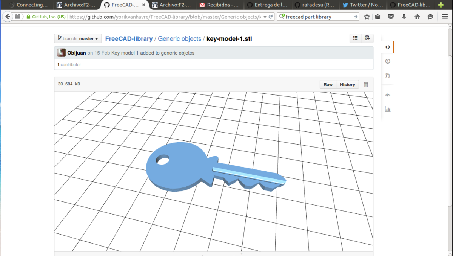Click the blue key 3D model
Viewport: 453px width, 256px height.
(x=216, y=167)
